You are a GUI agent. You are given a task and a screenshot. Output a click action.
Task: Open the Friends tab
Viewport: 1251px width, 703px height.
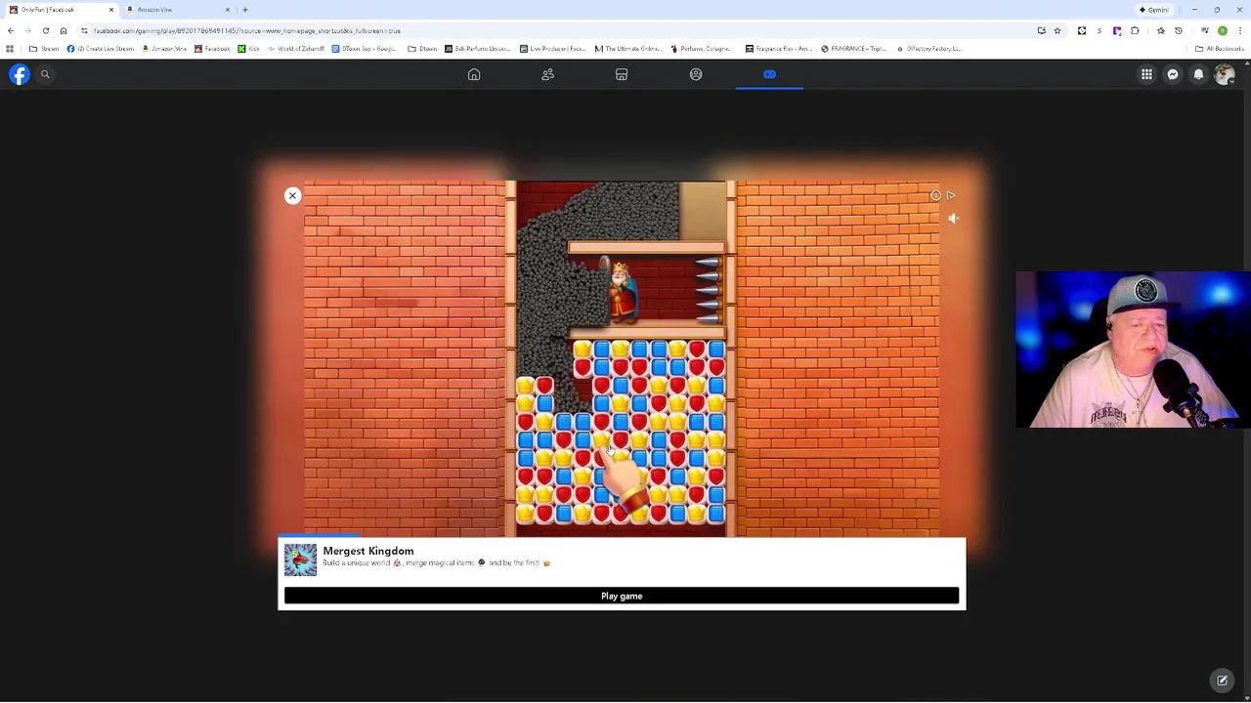(547, 74)
